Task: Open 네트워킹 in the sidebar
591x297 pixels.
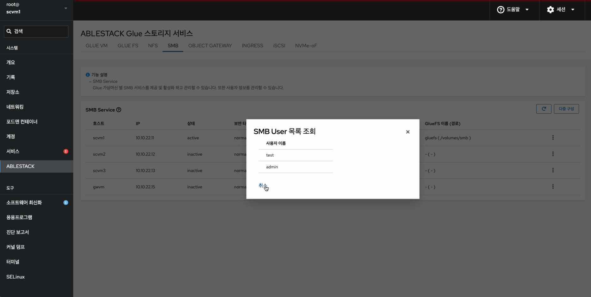Action: tap(37, 107)
